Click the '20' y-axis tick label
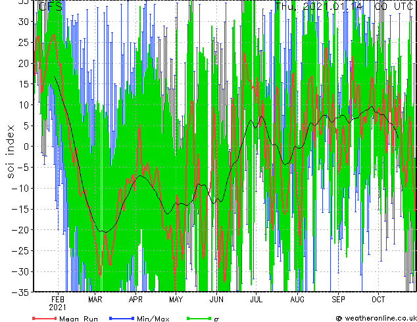 pyautogui.click(x=23, y=63)
